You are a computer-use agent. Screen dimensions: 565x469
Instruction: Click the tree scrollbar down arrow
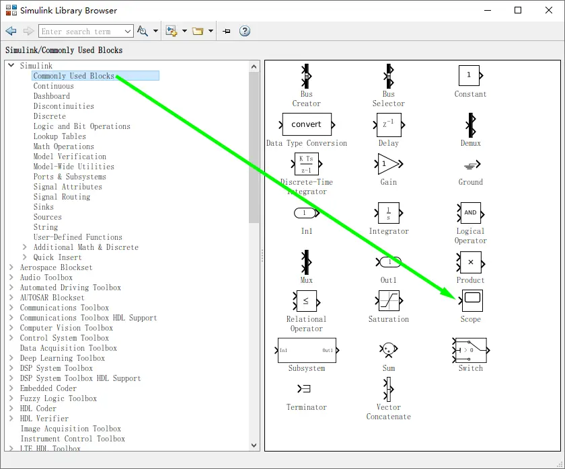click(x=254, y=445)
